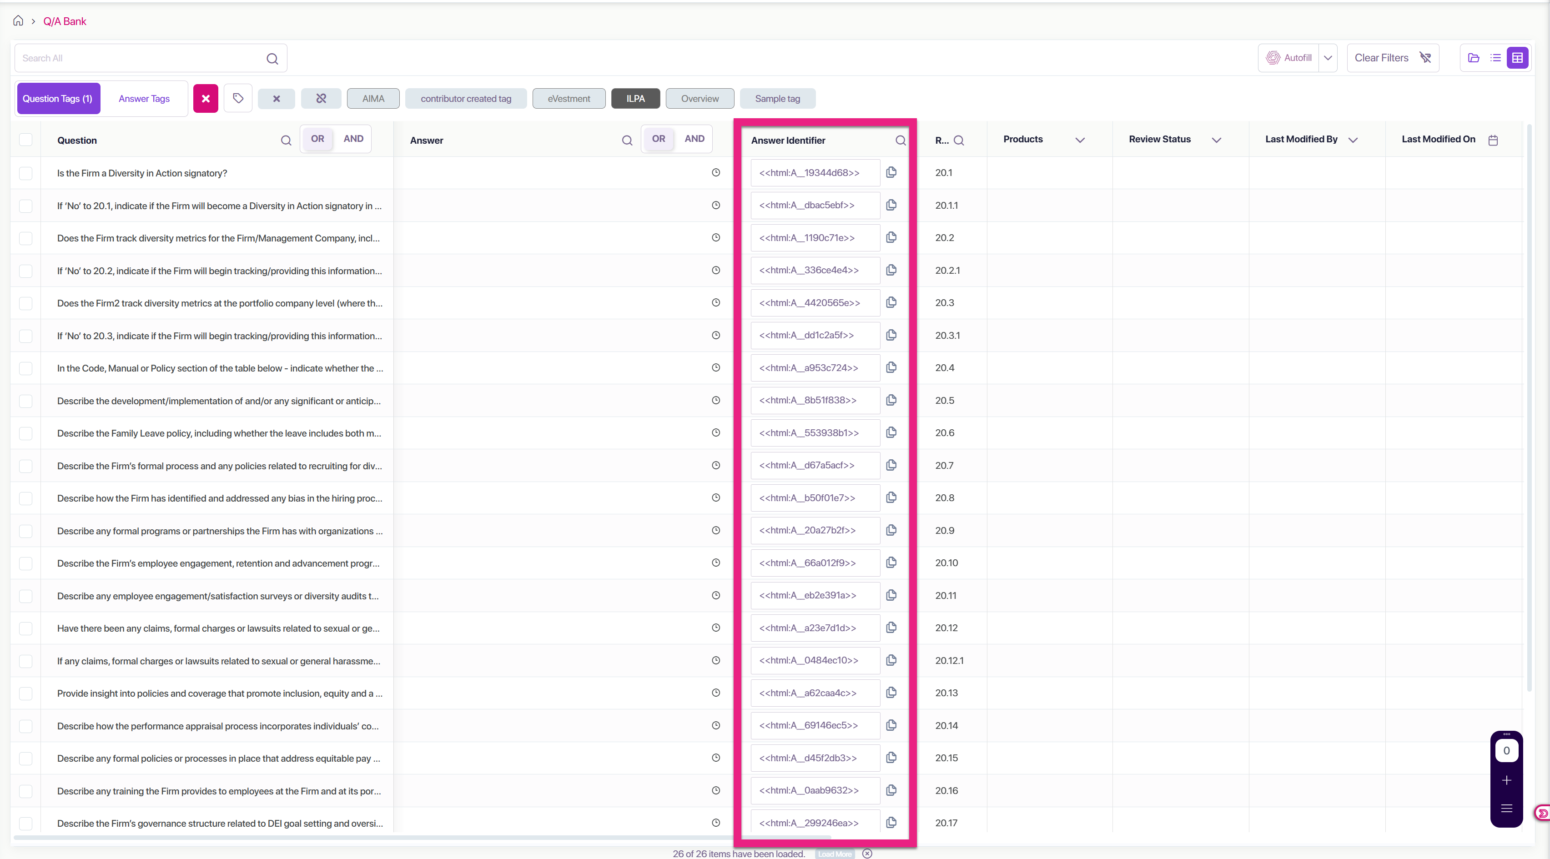1550x859 pixels.
Task: Switch to the Question Tags tab
Action: 58,99
